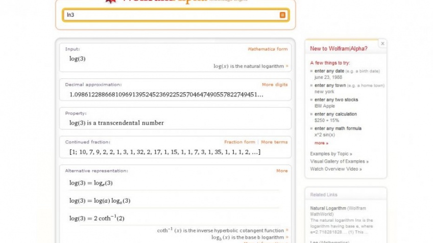This screenshot has height=243, width=433.
Task: Click the 'Decimal approximation:' pod label
Action: pyautogui.click(x=93, y=85)
